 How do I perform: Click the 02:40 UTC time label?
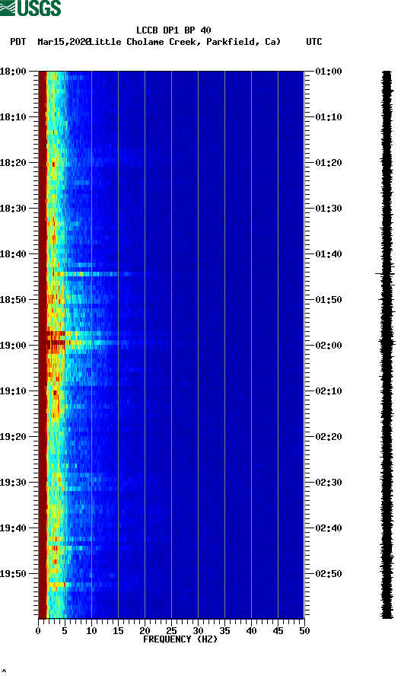[x=329, y=528]
